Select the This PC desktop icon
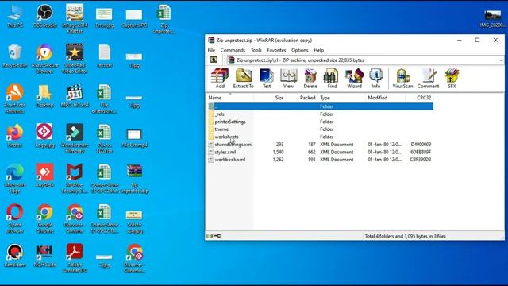This screenshot has width=508, height=286. 14,16
